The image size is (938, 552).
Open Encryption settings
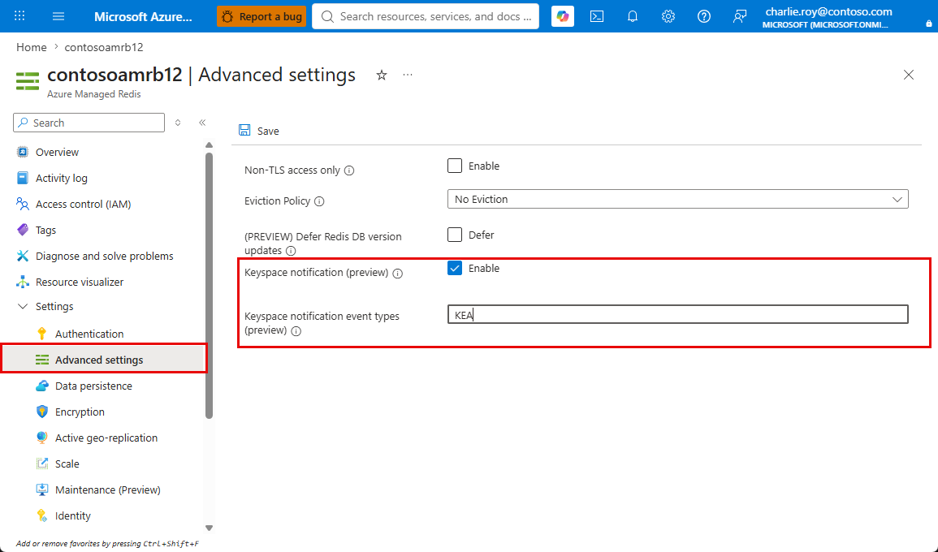click(x=80, y=412)
